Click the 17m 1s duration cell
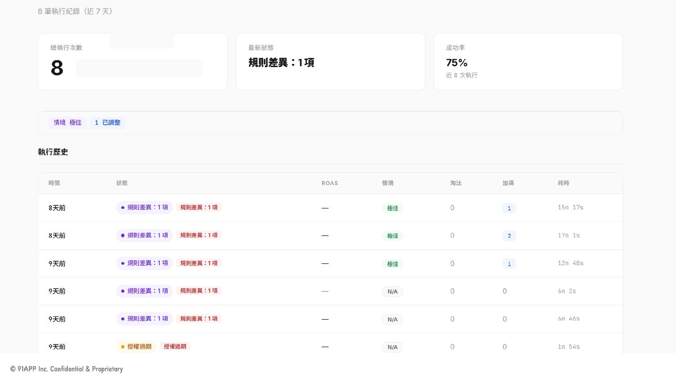 click(569, 235)
